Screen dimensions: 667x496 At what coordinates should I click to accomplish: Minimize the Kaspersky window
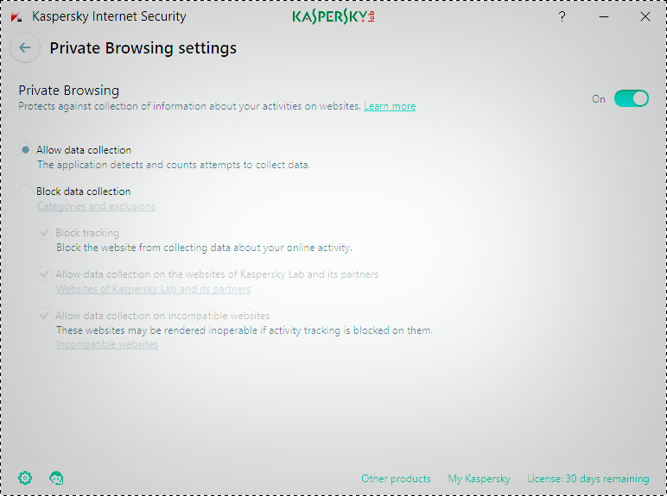pos(604,16)
